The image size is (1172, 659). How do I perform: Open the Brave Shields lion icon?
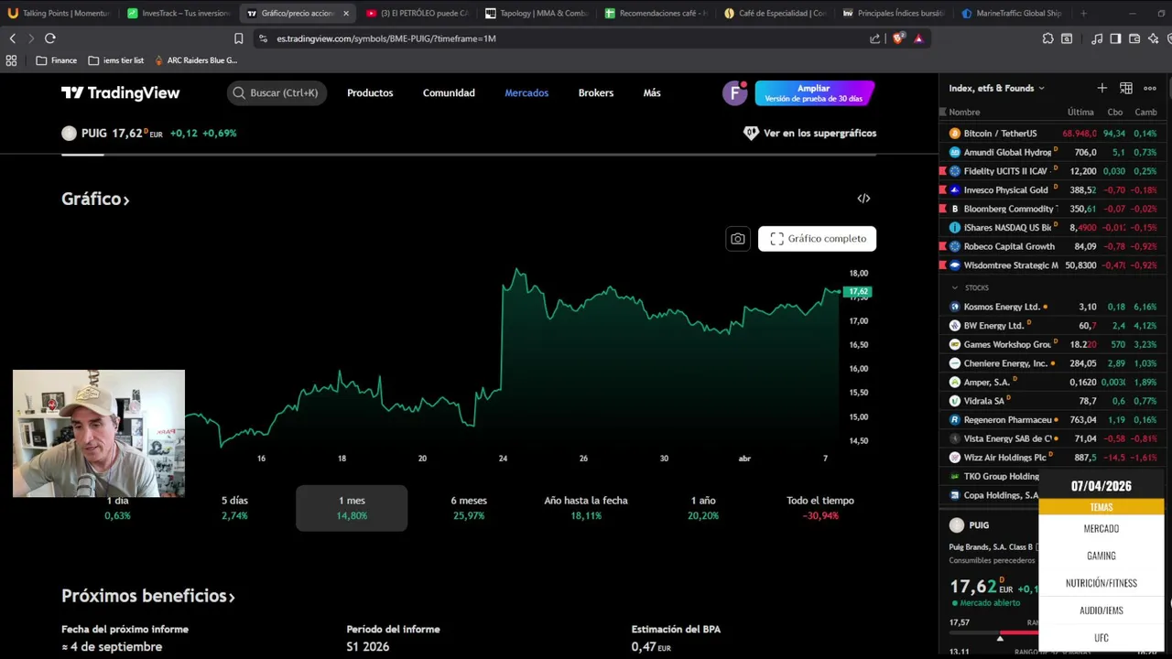[898, 38]
